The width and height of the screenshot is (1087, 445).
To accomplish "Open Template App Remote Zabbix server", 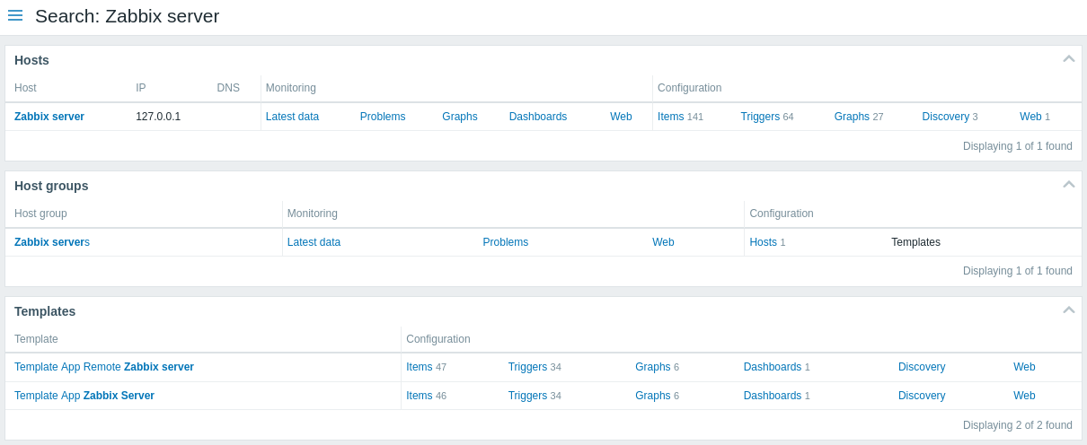I will [104, 367].
